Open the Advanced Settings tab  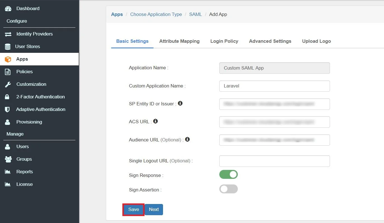pos(270,41)
